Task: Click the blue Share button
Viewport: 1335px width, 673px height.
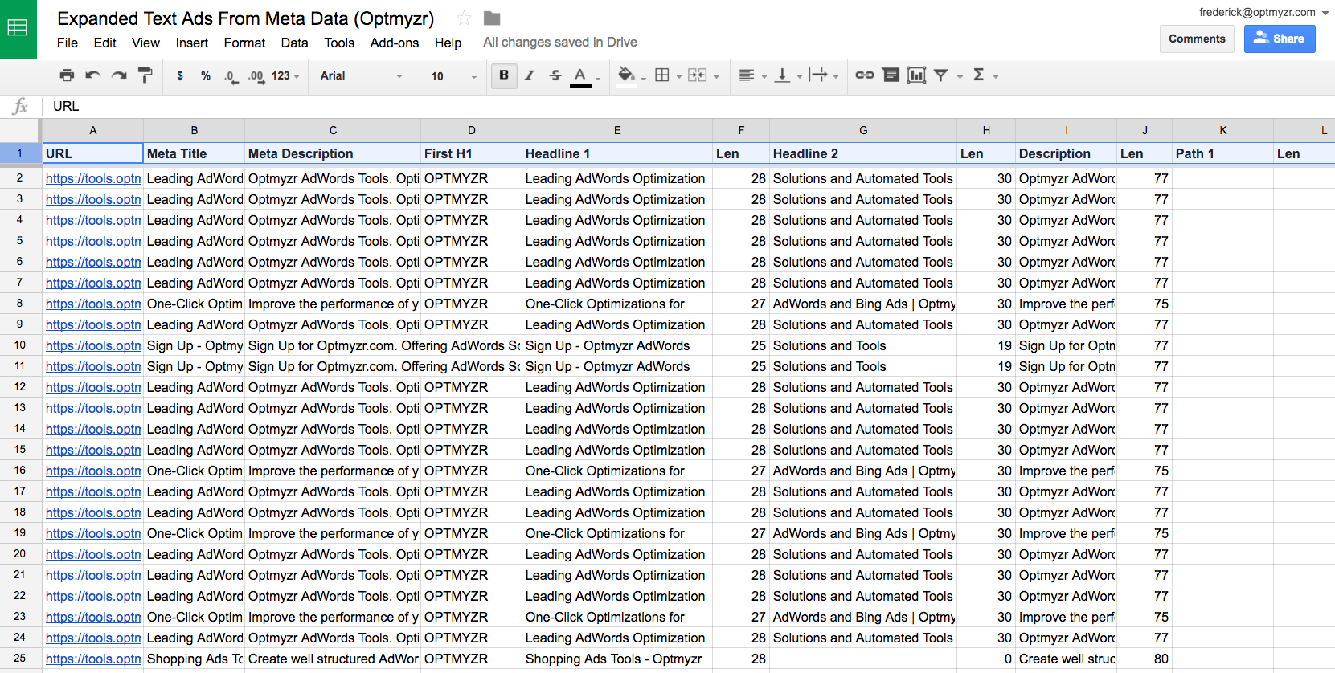Action: pos(1280,39)
